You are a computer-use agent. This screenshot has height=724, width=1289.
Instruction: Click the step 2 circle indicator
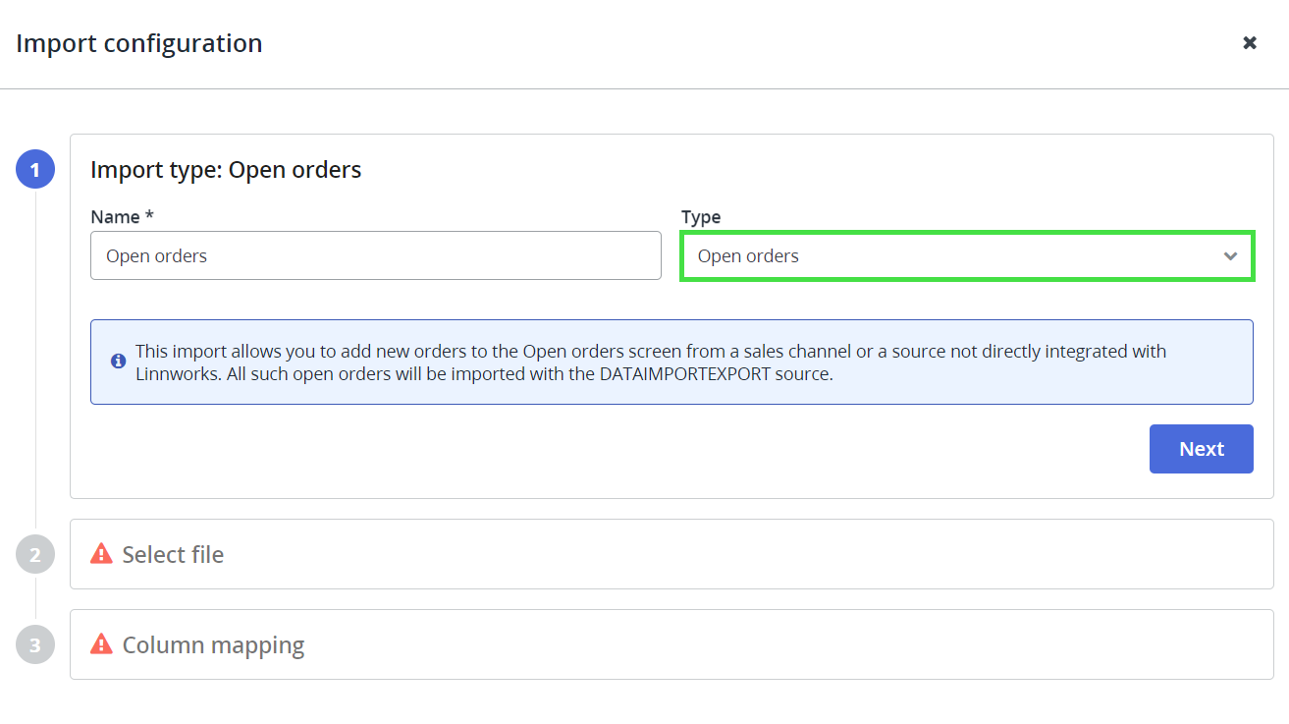coord(35,555)
